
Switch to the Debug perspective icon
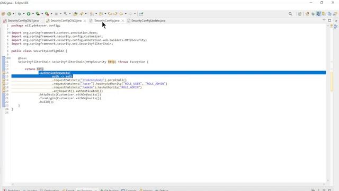tap(313, 14)
